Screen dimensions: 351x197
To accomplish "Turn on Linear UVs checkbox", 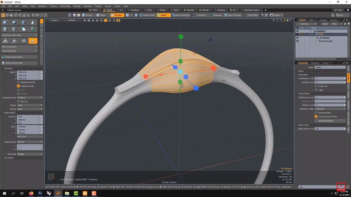I will pyautogui.click(x=316, y=86).
